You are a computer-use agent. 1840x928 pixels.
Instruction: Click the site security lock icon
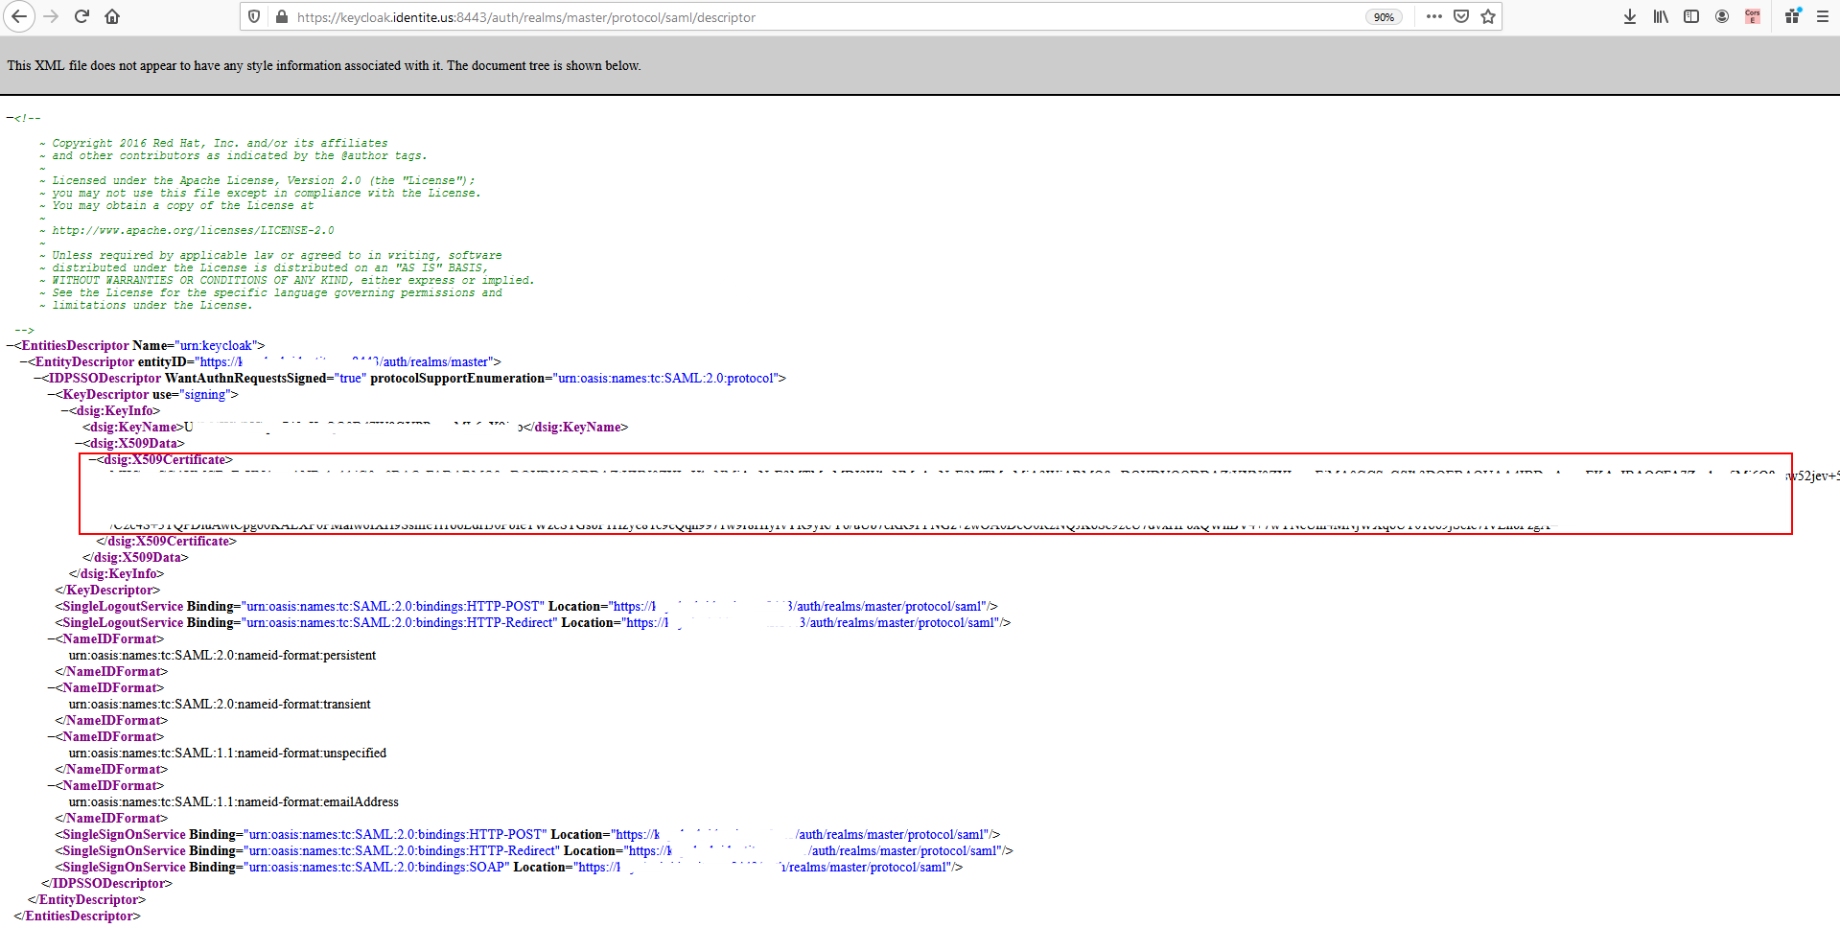tap(282, 17)
